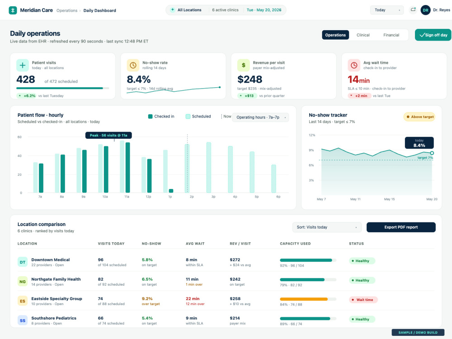Screen dimensions: 452x339
Task: Click the checkmark on Sign off day
Action: click(422, 35)
